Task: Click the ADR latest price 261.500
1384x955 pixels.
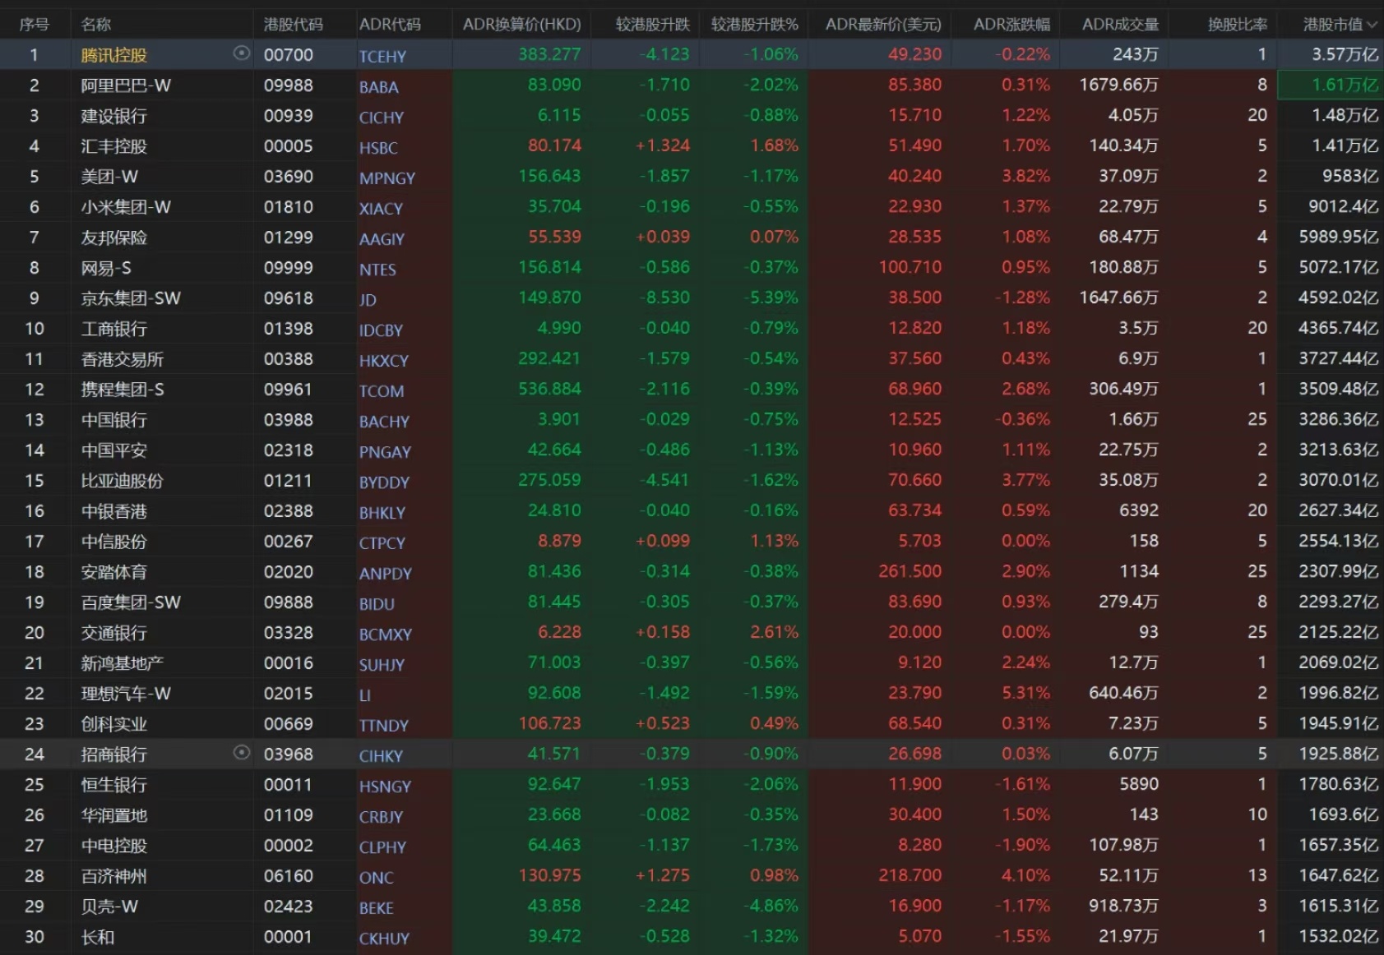Action: click(910, 571)
